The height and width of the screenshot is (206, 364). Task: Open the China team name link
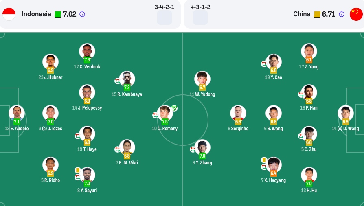pyautogui.click(x=302, y=14)
